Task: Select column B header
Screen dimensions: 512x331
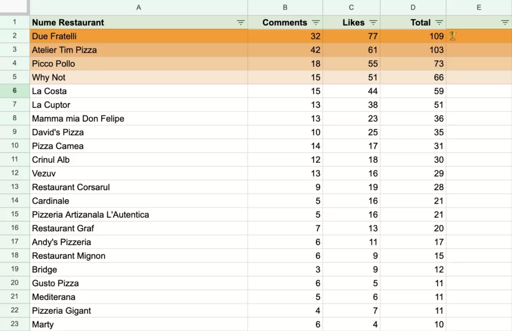Action: [x=285, y=7]
